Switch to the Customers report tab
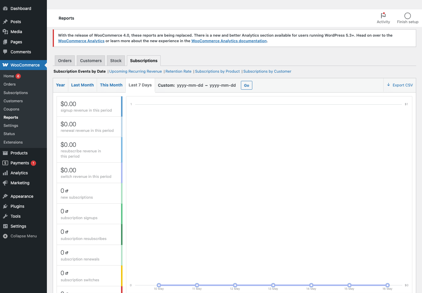 pos(91,61)
